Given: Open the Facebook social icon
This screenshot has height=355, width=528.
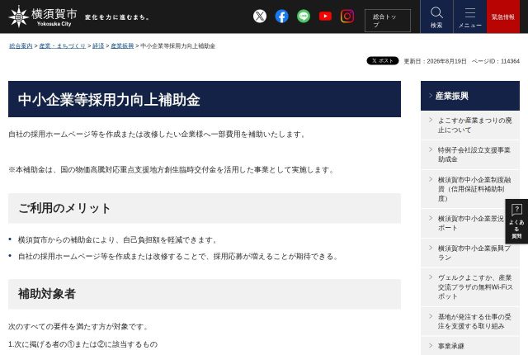Looking at the screenshot, I should click(281, 17).
